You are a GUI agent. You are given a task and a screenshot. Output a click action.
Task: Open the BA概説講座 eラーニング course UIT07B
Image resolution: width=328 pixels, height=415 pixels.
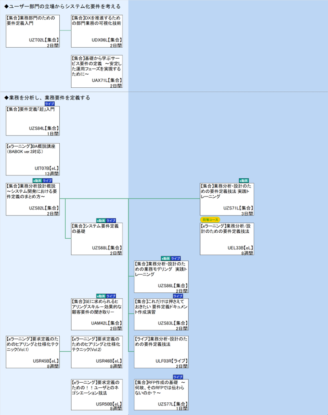pos(33,160)
